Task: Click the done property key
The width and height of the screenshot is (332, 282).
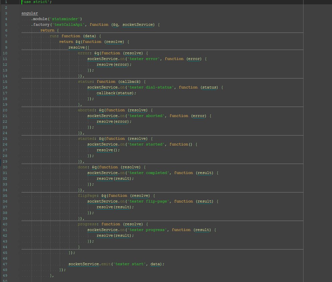Action: 82,167
